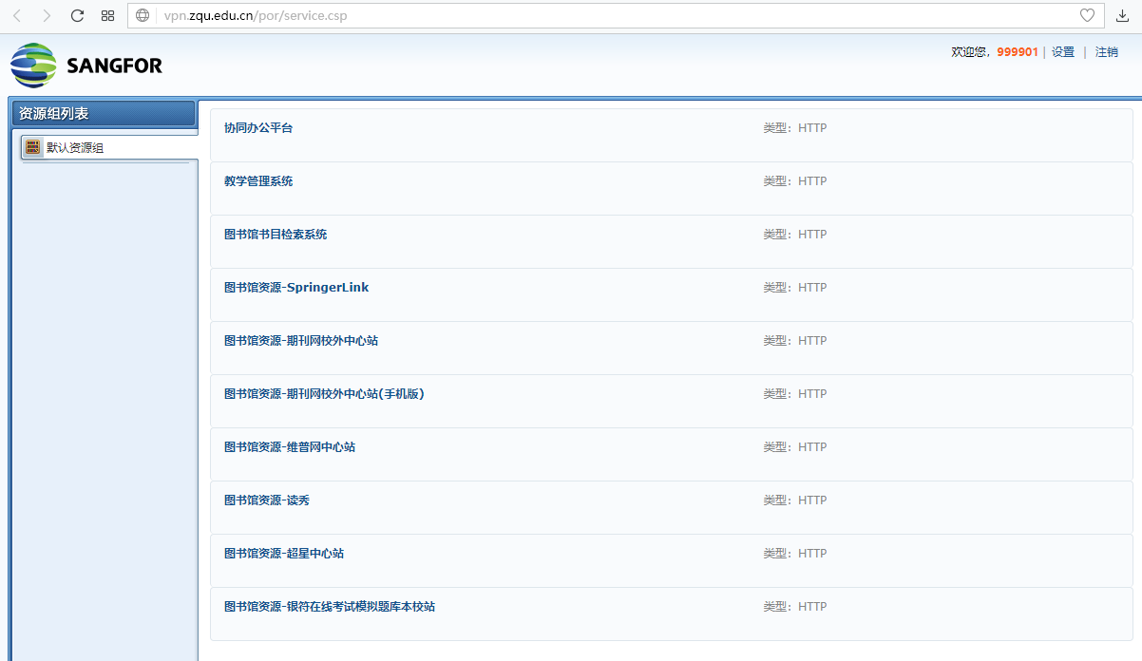Click the SANGFOR logo
The image size is (1142, 661).
86,65
